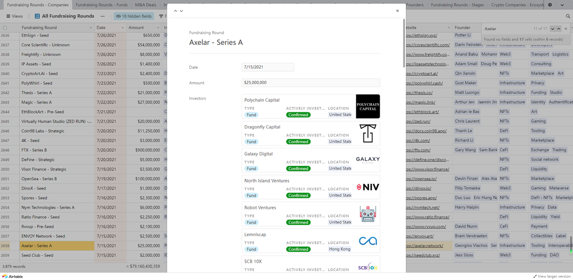Click the Hong Kong location tag

click(340, 249)
